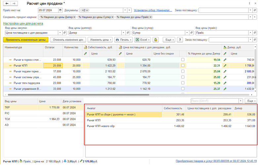The image size is (258, 165).
Task: Toggle checkbox in Рычаг в тормоз row
Action: tap(183, 60)
